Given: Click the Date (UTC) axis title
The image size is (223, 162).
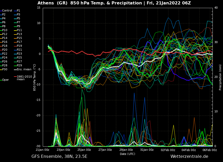Looking at the screenshot, I should 128,154.
